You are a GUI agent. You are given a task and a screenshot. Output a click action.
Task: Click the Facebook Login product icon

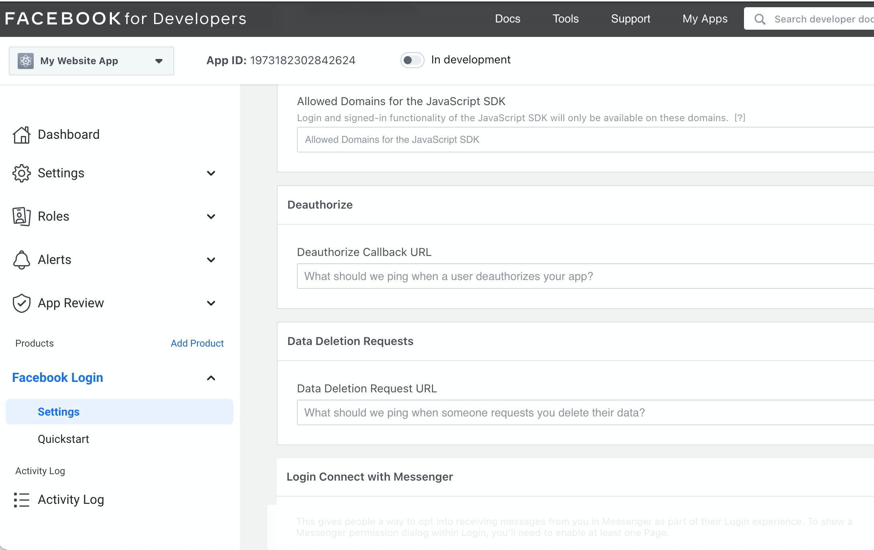click(57, 377)
